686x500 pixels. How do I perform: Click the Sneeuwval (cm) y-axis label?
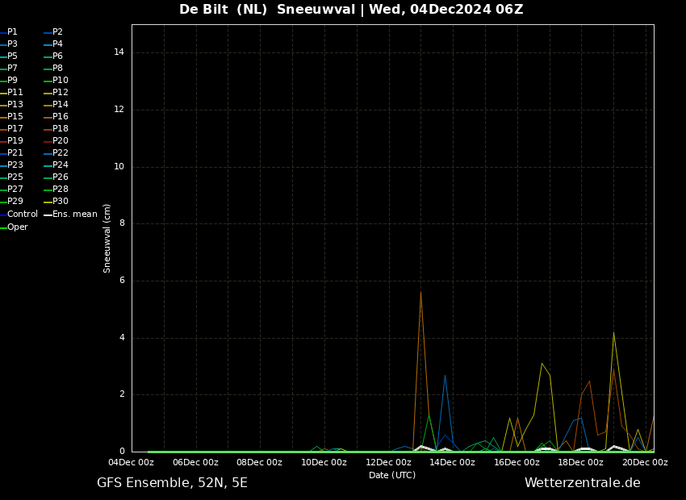point(107,238)
